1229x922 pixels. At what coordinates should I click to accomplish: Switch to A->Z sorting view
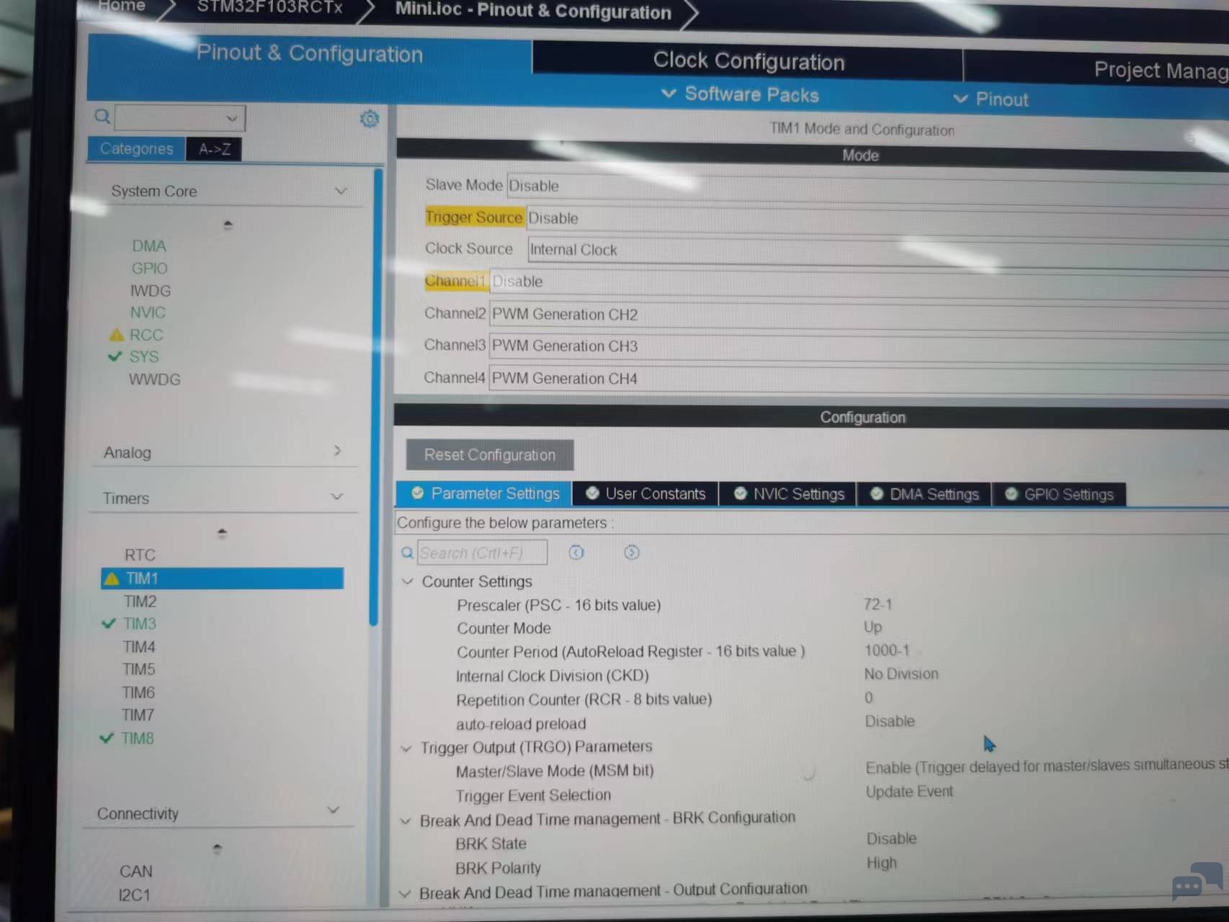click(214, 149)
